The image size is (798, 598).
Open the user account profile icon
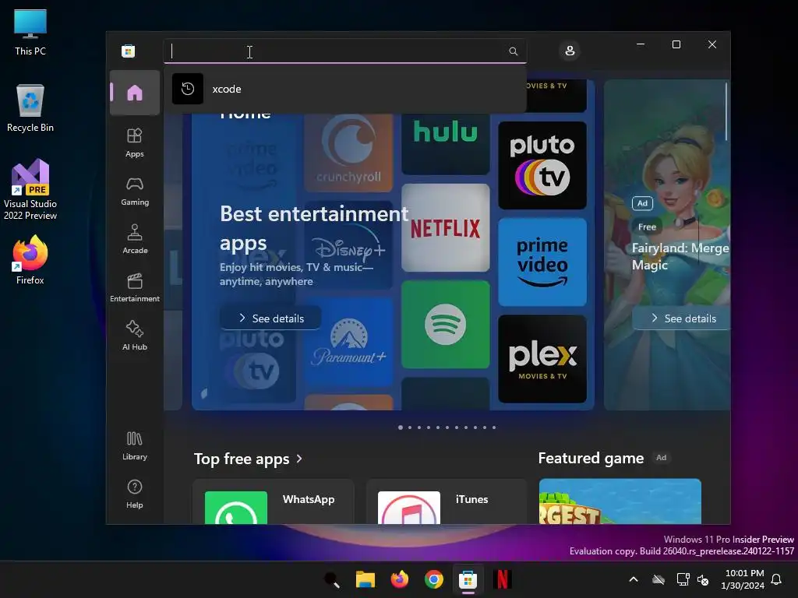click(x=570, y=51)
